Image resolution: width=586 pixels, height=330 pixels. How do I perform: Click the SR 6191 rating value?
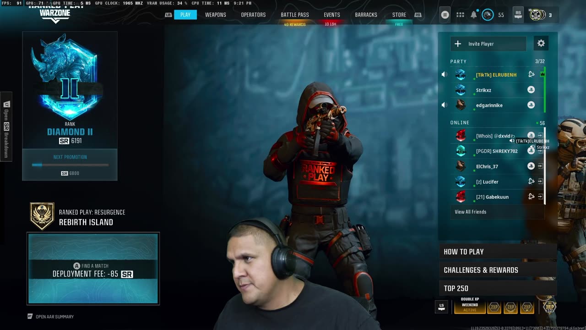(x=70, y=141)
